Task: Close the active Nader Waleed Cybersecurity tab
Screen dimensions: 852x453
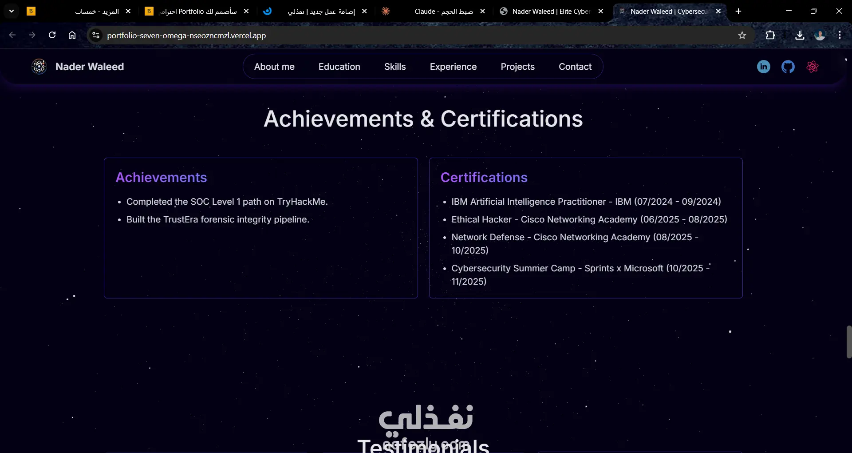Action: pos(718,11)
